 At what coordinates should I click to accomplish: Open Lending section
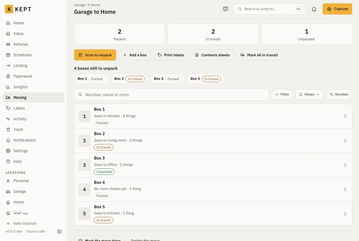pyautogui.click(x=34, y=66)
